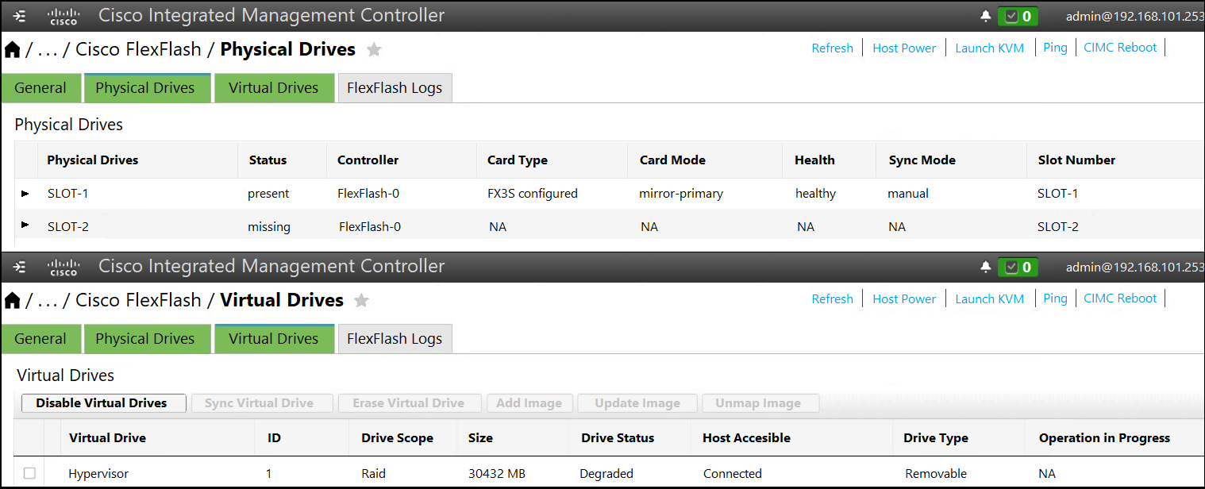Click breadcrumb ellipsis on Physical Drives page
Screen dimensions: 1205x489
(x=48, y=52)
